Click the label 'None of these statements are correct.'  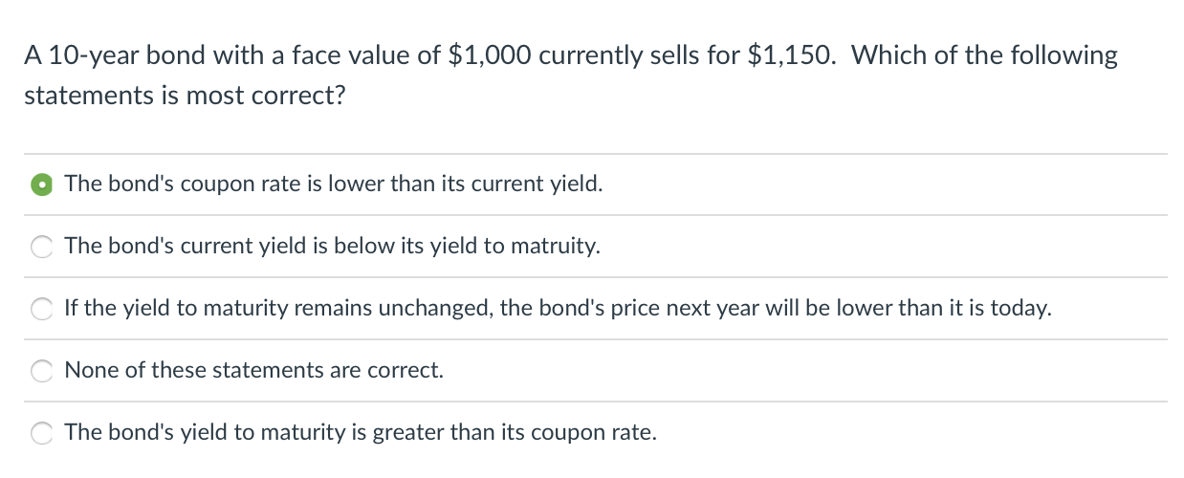254,370
